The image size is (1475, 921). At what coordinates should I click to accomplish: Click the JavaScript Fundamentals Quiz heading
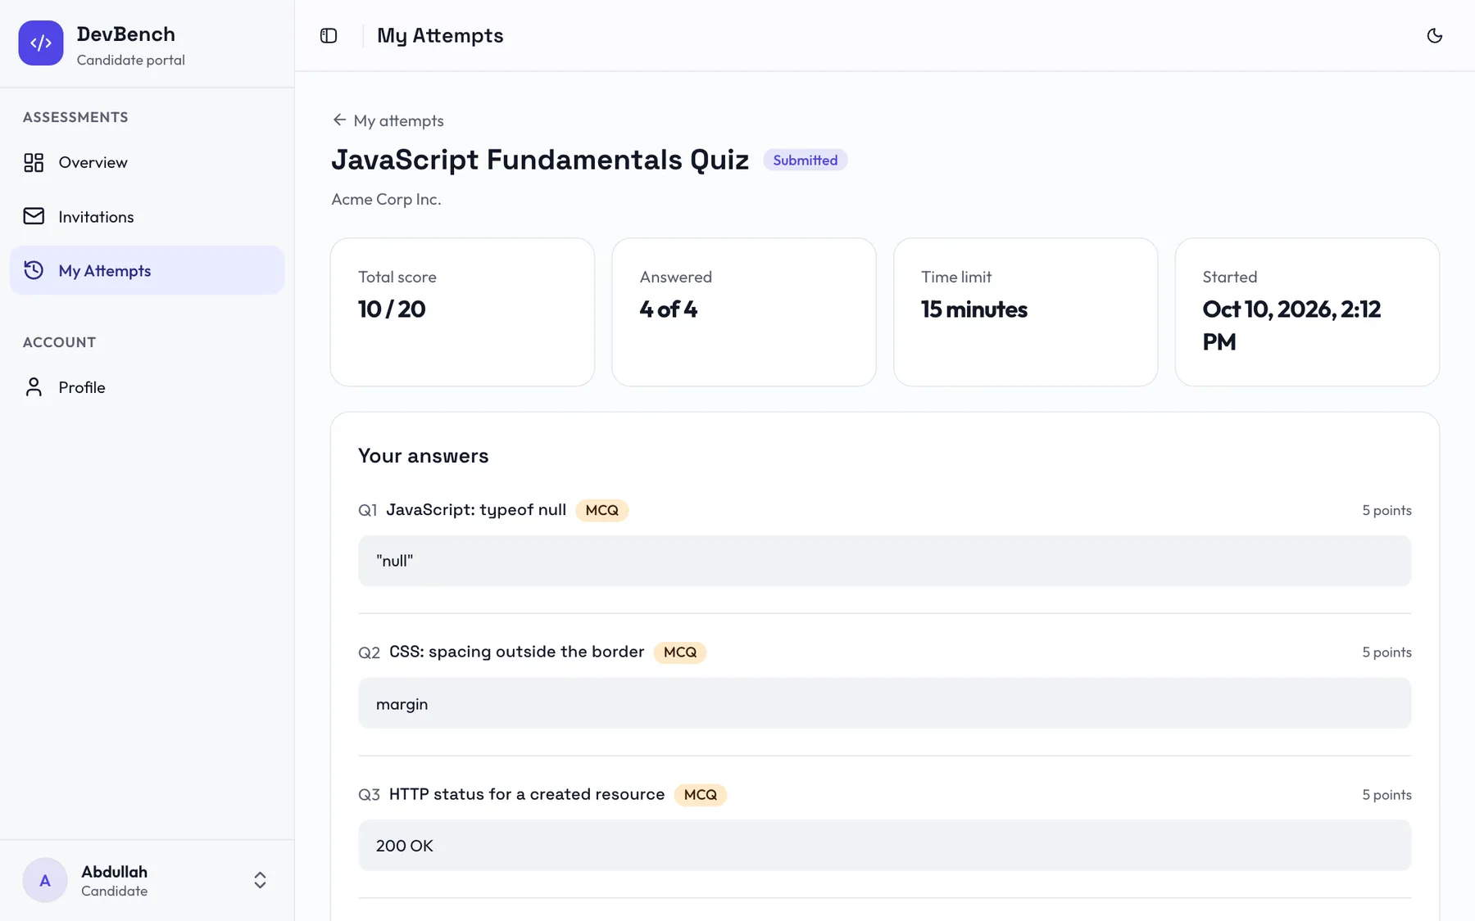[x=540, y=160]
